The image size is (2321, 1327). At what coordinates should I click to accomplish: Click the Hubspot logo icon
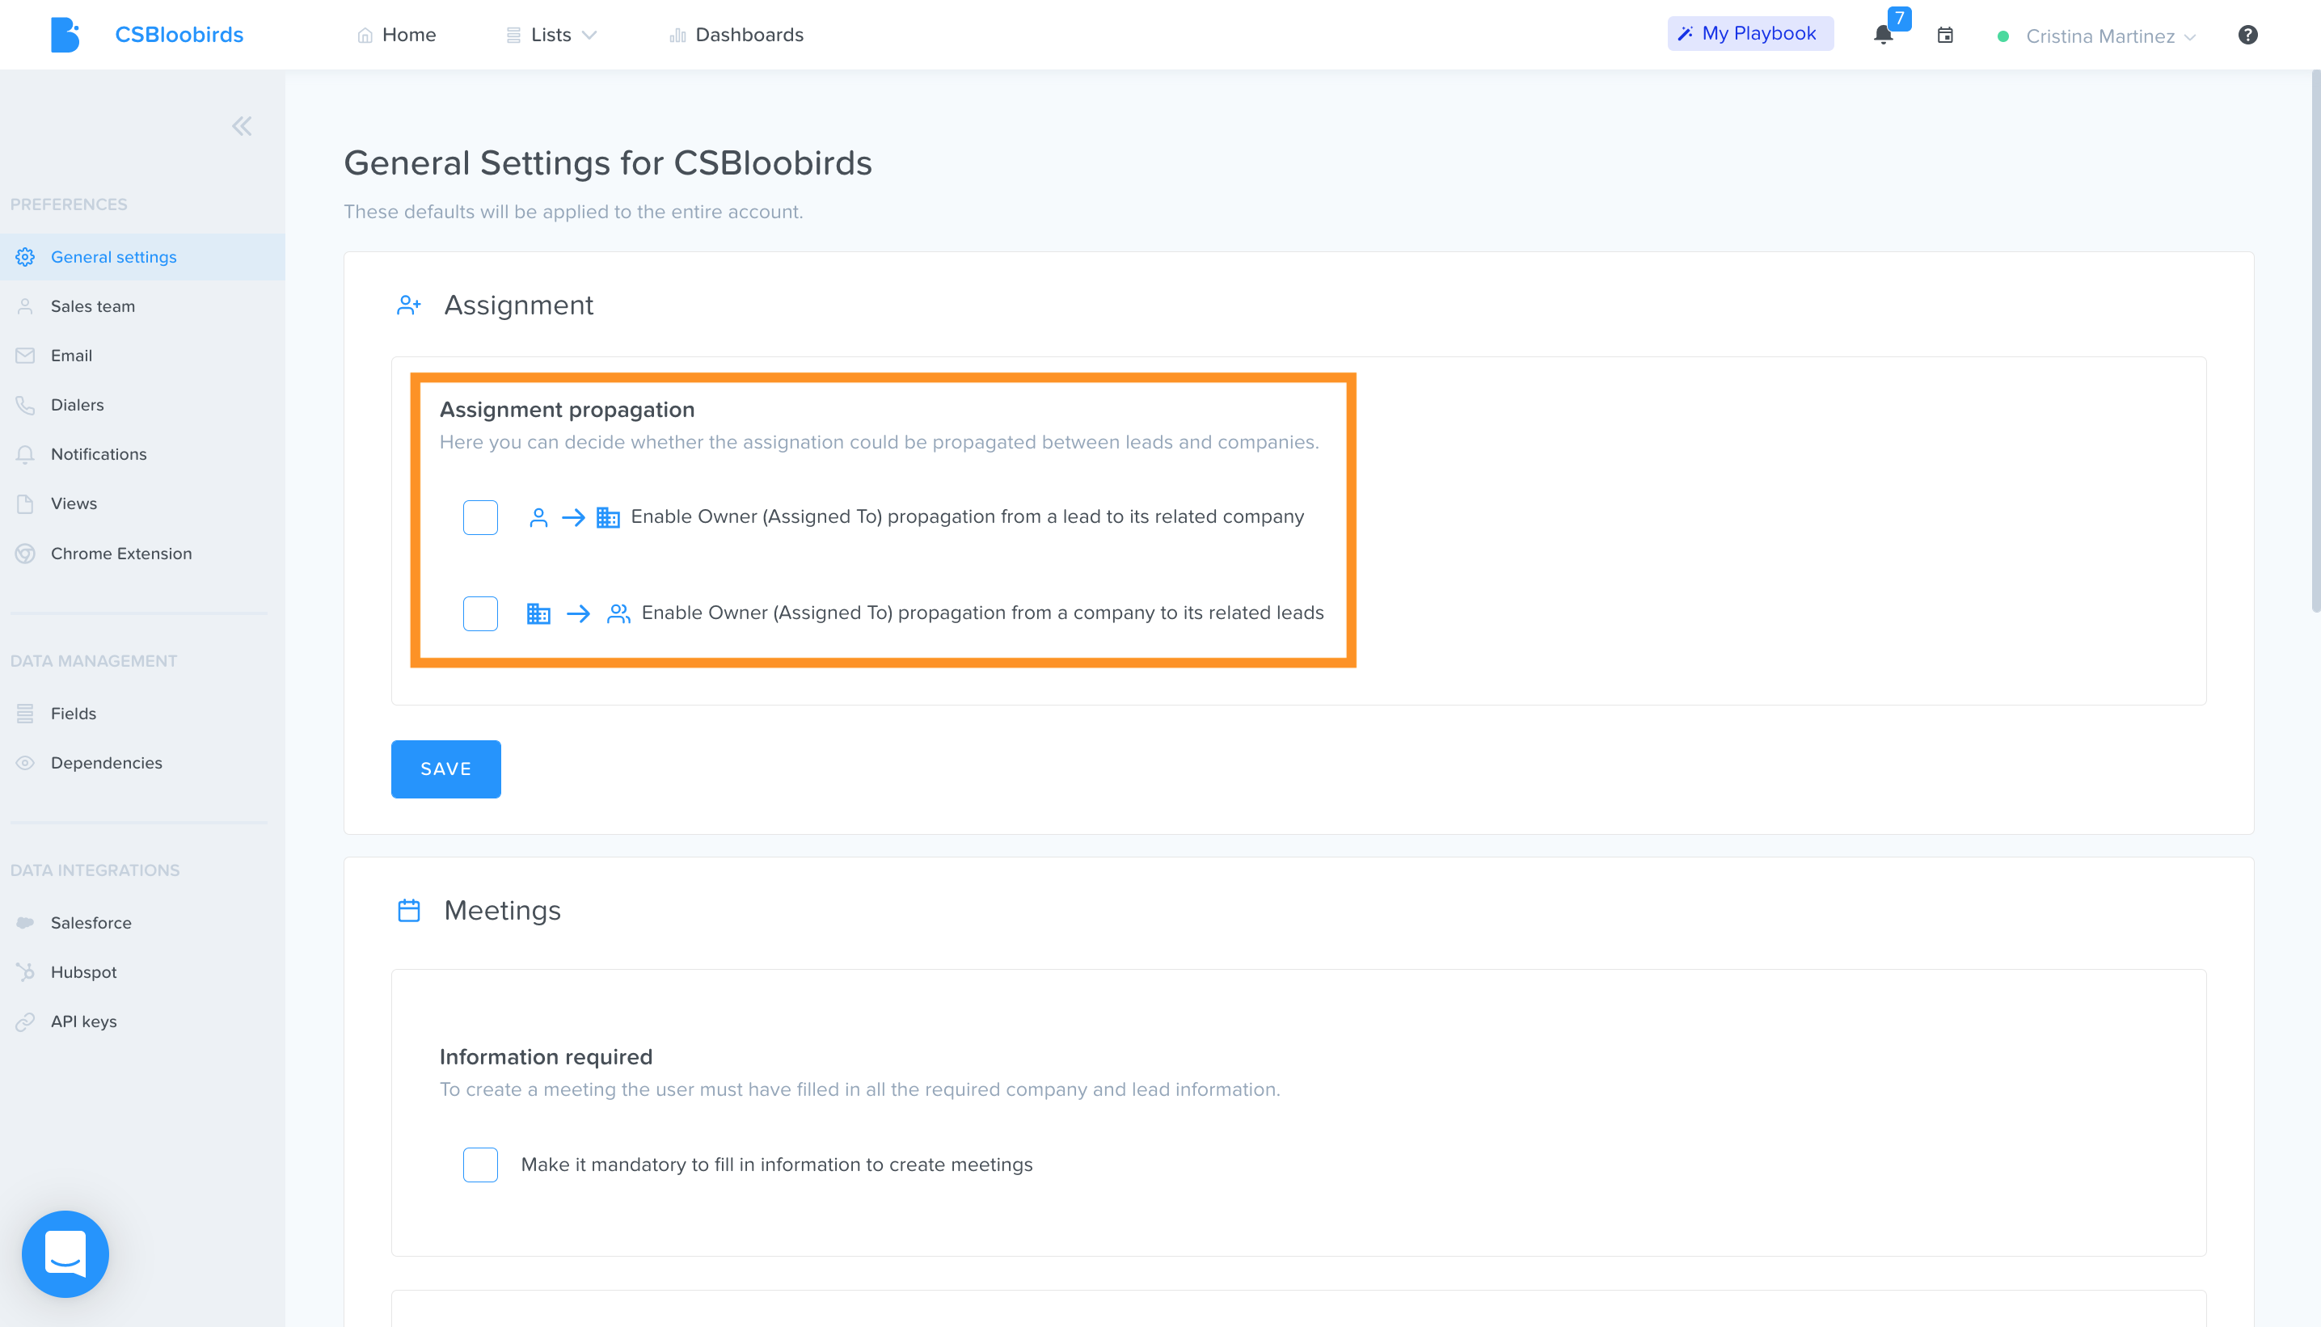[x=26, y=971]
